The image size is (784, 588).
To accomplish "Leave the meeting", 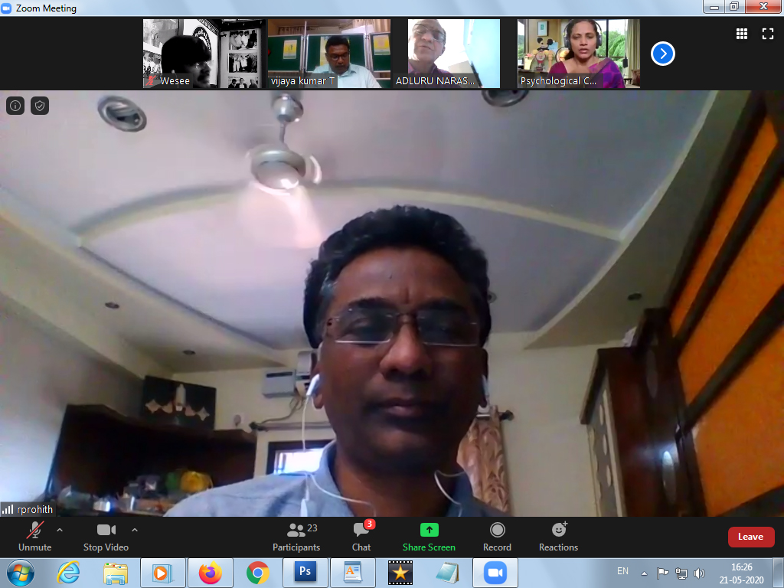I will [x=750, y=537].
